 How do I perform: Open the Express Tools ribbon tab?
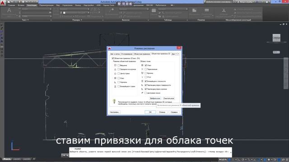pyautogui.click(x=108, y=5)
